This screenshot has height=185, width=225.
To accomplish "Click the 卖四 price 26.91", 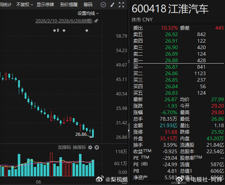I will pos(171,41).
